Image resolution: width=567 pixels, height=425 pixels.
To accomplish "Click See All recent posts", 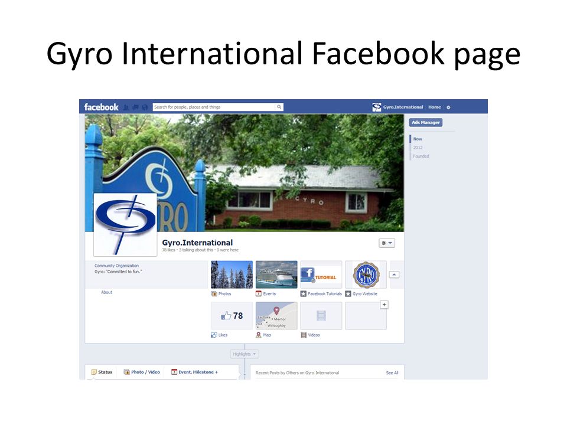I will coord(392,372).
